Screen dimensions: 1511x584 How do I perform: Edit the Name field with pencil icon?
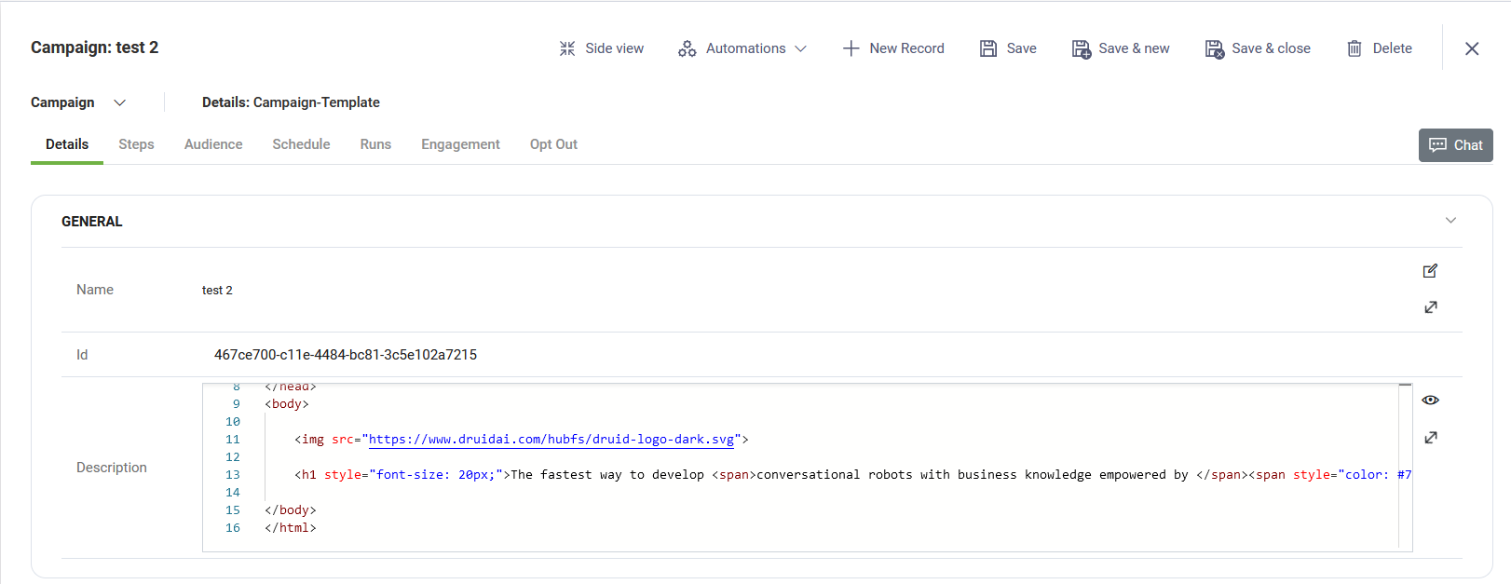pos(1431,271)
